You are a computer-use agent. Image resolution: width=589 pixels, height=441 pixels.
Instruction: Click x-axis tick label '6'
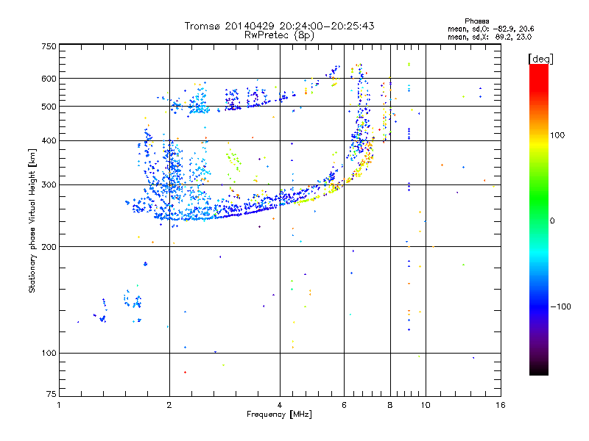344,405
